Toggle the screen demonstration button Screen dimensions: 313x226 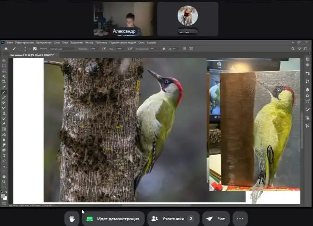[113, 219]
